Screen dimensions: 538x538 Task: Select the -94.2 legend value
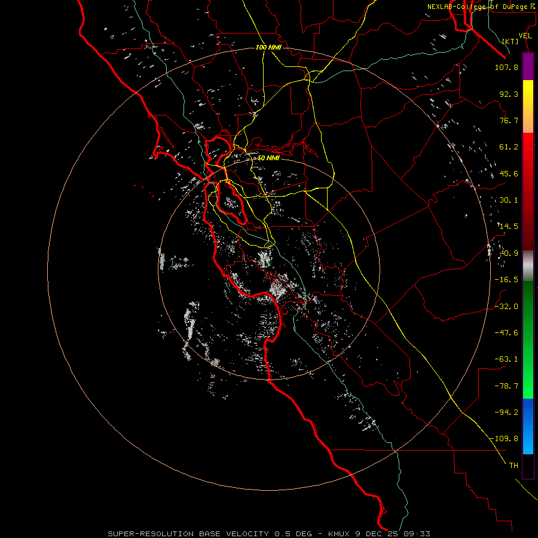pyautogui.click(x=506, y=412)
